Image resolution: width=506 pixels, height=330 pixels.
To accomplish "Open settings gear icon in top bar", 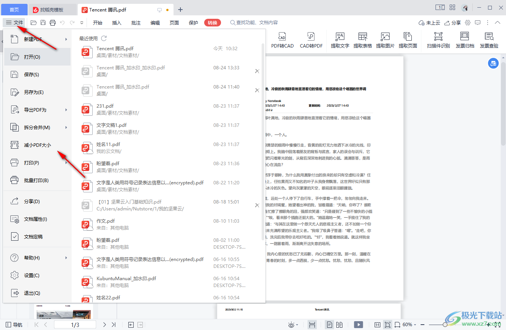I will coord(468,23).
